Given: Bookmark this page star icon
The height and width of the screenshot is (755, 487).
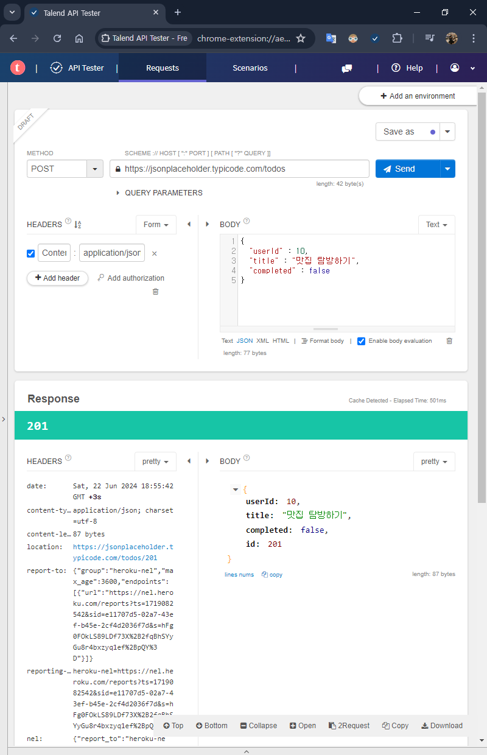Looking at the screenshot, I should pyautogui.click(x=300, y=38).
